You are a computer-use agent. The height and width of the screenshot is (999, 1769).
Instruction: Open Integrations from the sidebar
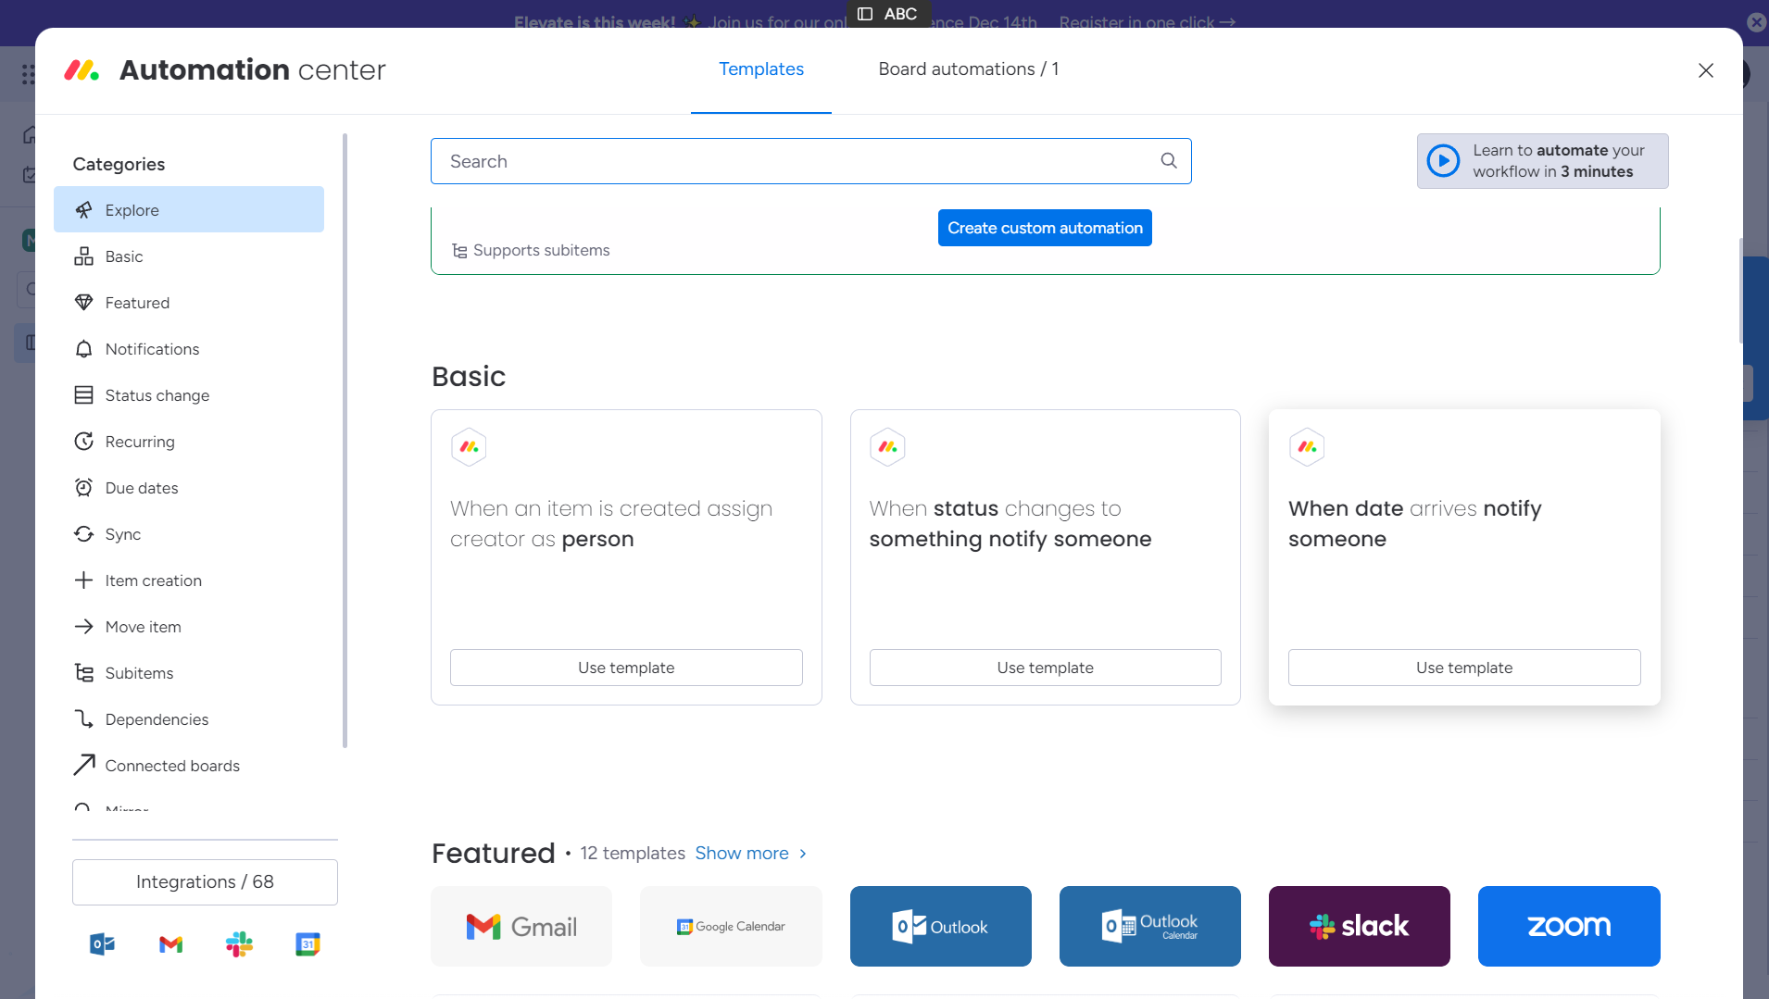click(x=204, y=881)
